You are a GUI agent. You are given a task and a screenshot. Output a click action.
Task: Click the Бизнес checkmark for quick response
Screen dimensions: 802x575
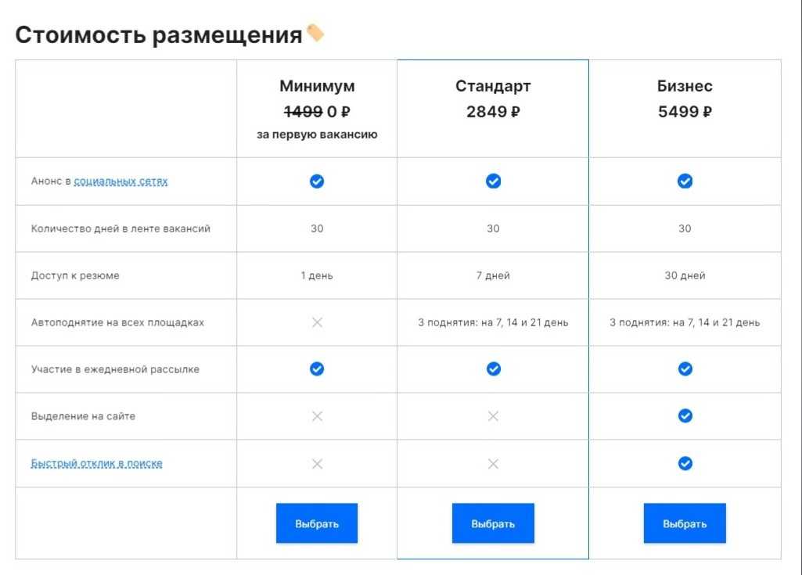click(x=685, y=464)
